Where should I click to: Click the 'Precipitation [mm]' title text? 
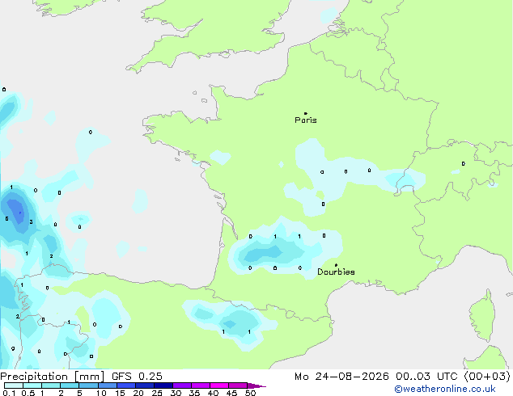click(x=53, y=377)
